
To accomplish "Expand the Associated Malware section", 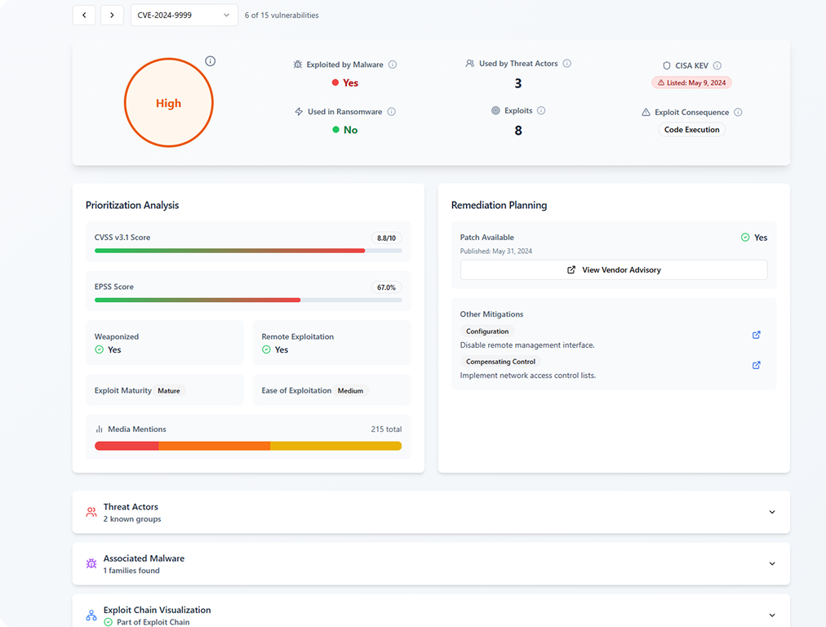I will tap(771, 563).
